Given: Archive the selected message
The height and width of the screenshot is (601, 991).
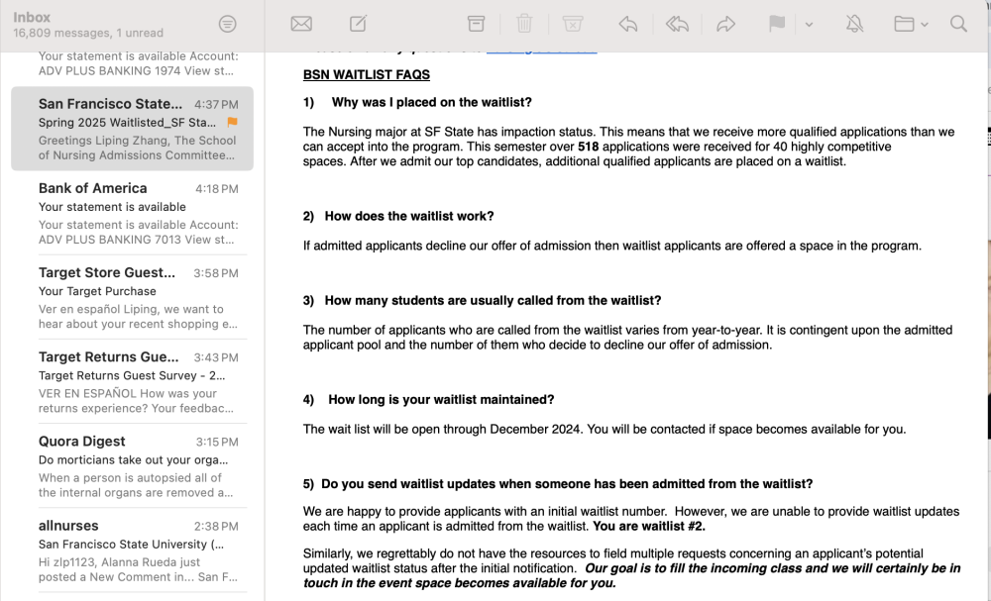Looking at the screenshot, I should (x=476, y=24).
